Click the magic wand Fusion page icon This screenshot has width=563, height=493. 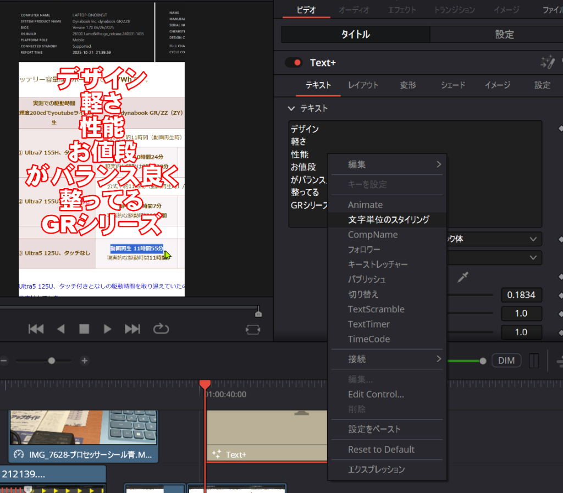pos(547,62)
